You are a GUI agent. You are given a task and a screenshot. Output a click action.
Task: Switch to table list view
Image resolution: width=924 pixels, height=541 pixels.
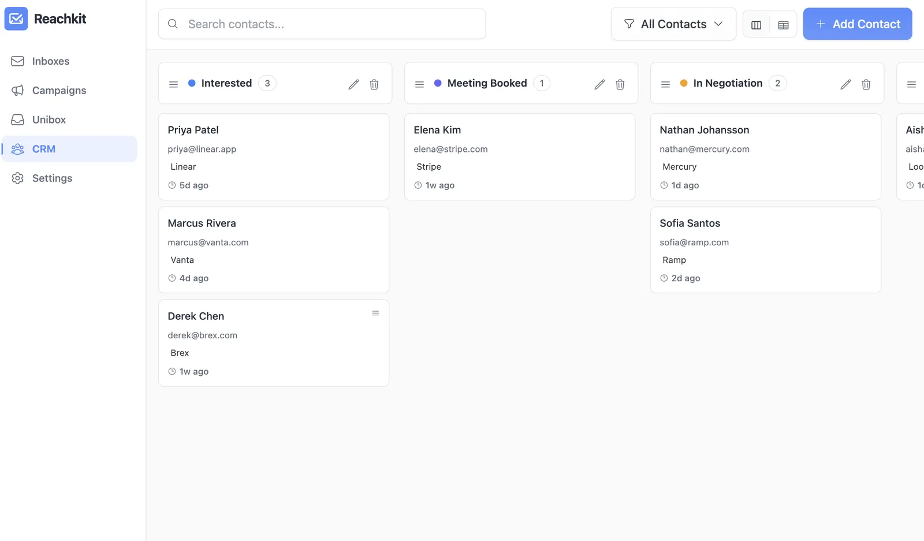tap(783, 25)
